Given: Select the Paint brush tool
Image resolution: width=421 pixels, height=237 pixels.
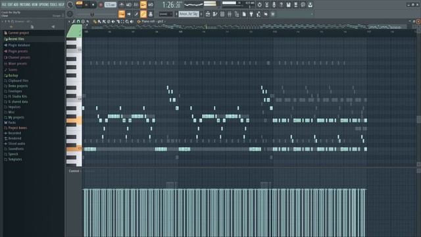Looking at the screenshot, I should (99, 22).
